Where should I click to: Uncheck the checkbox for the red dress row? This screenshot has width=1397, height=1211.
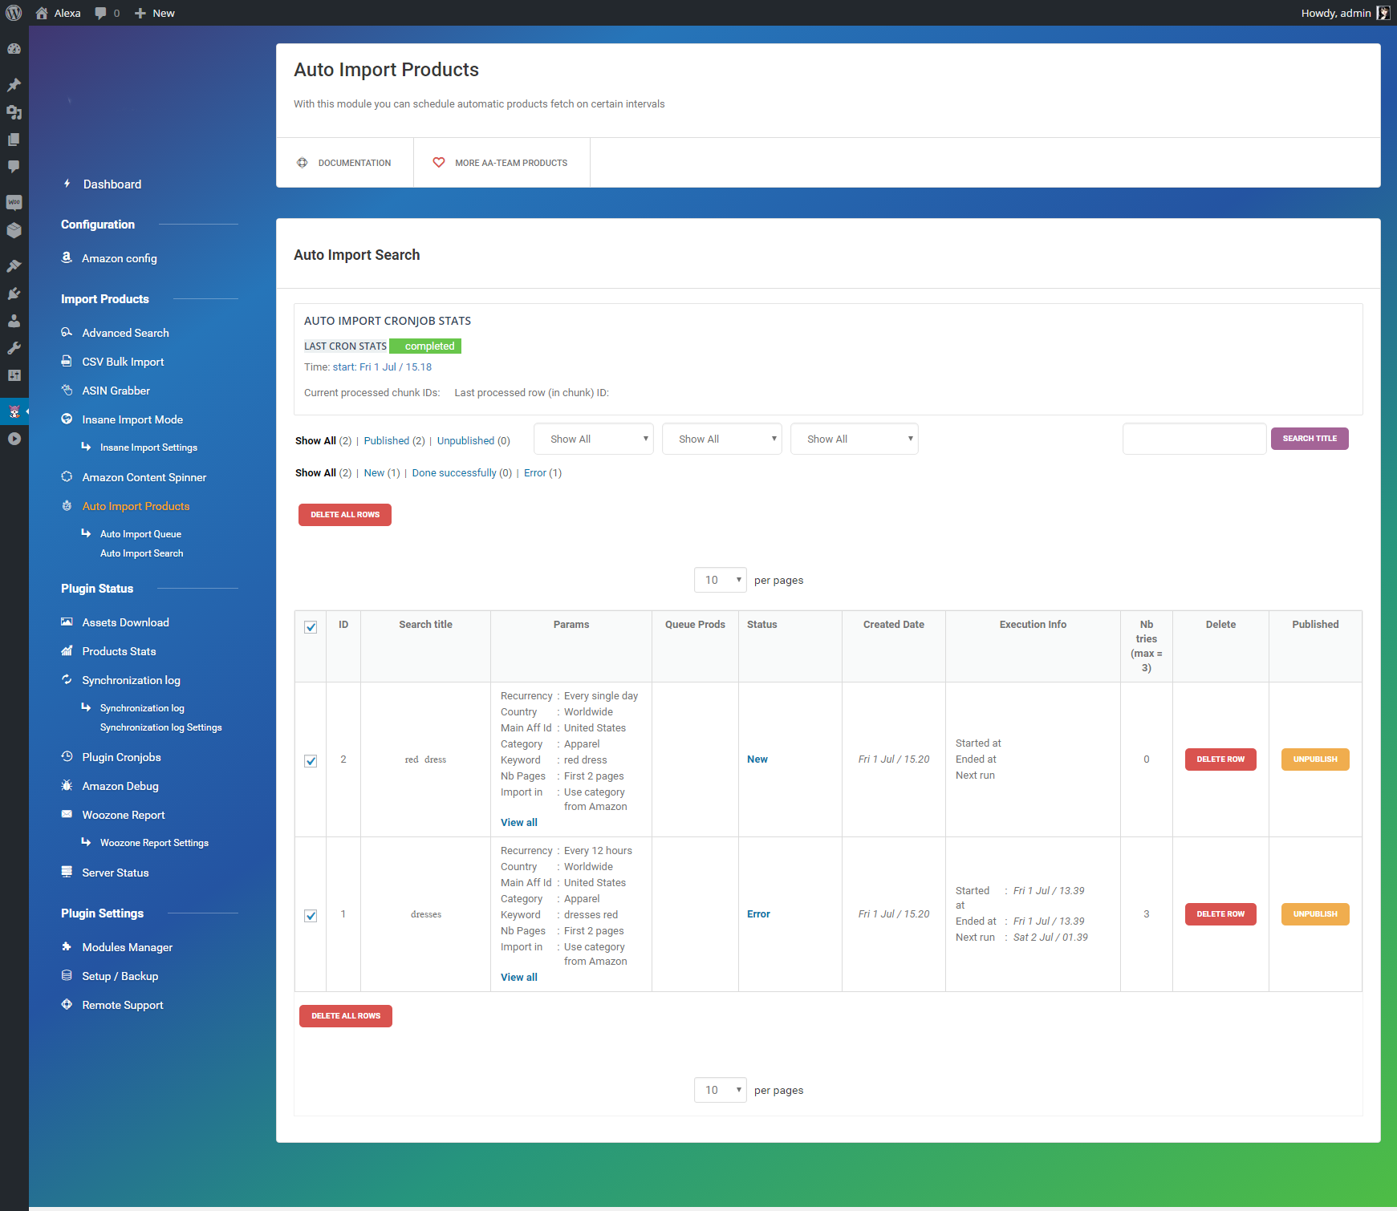click(x=311, y=761)
